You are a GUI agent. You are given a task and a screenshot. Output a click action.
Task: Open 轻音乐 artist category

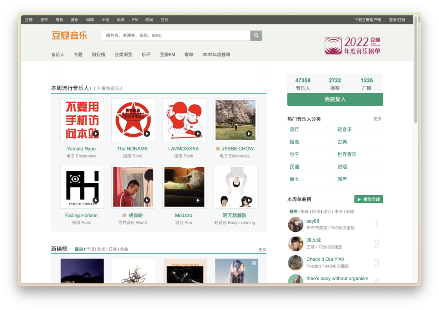(345, 130)
